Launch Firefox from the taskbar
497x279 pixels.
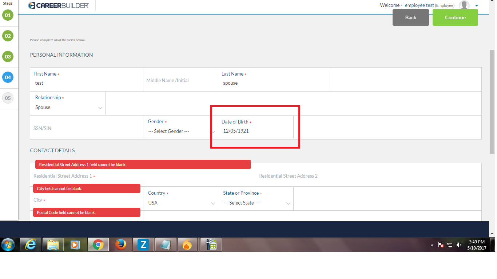tap(121, 244)
